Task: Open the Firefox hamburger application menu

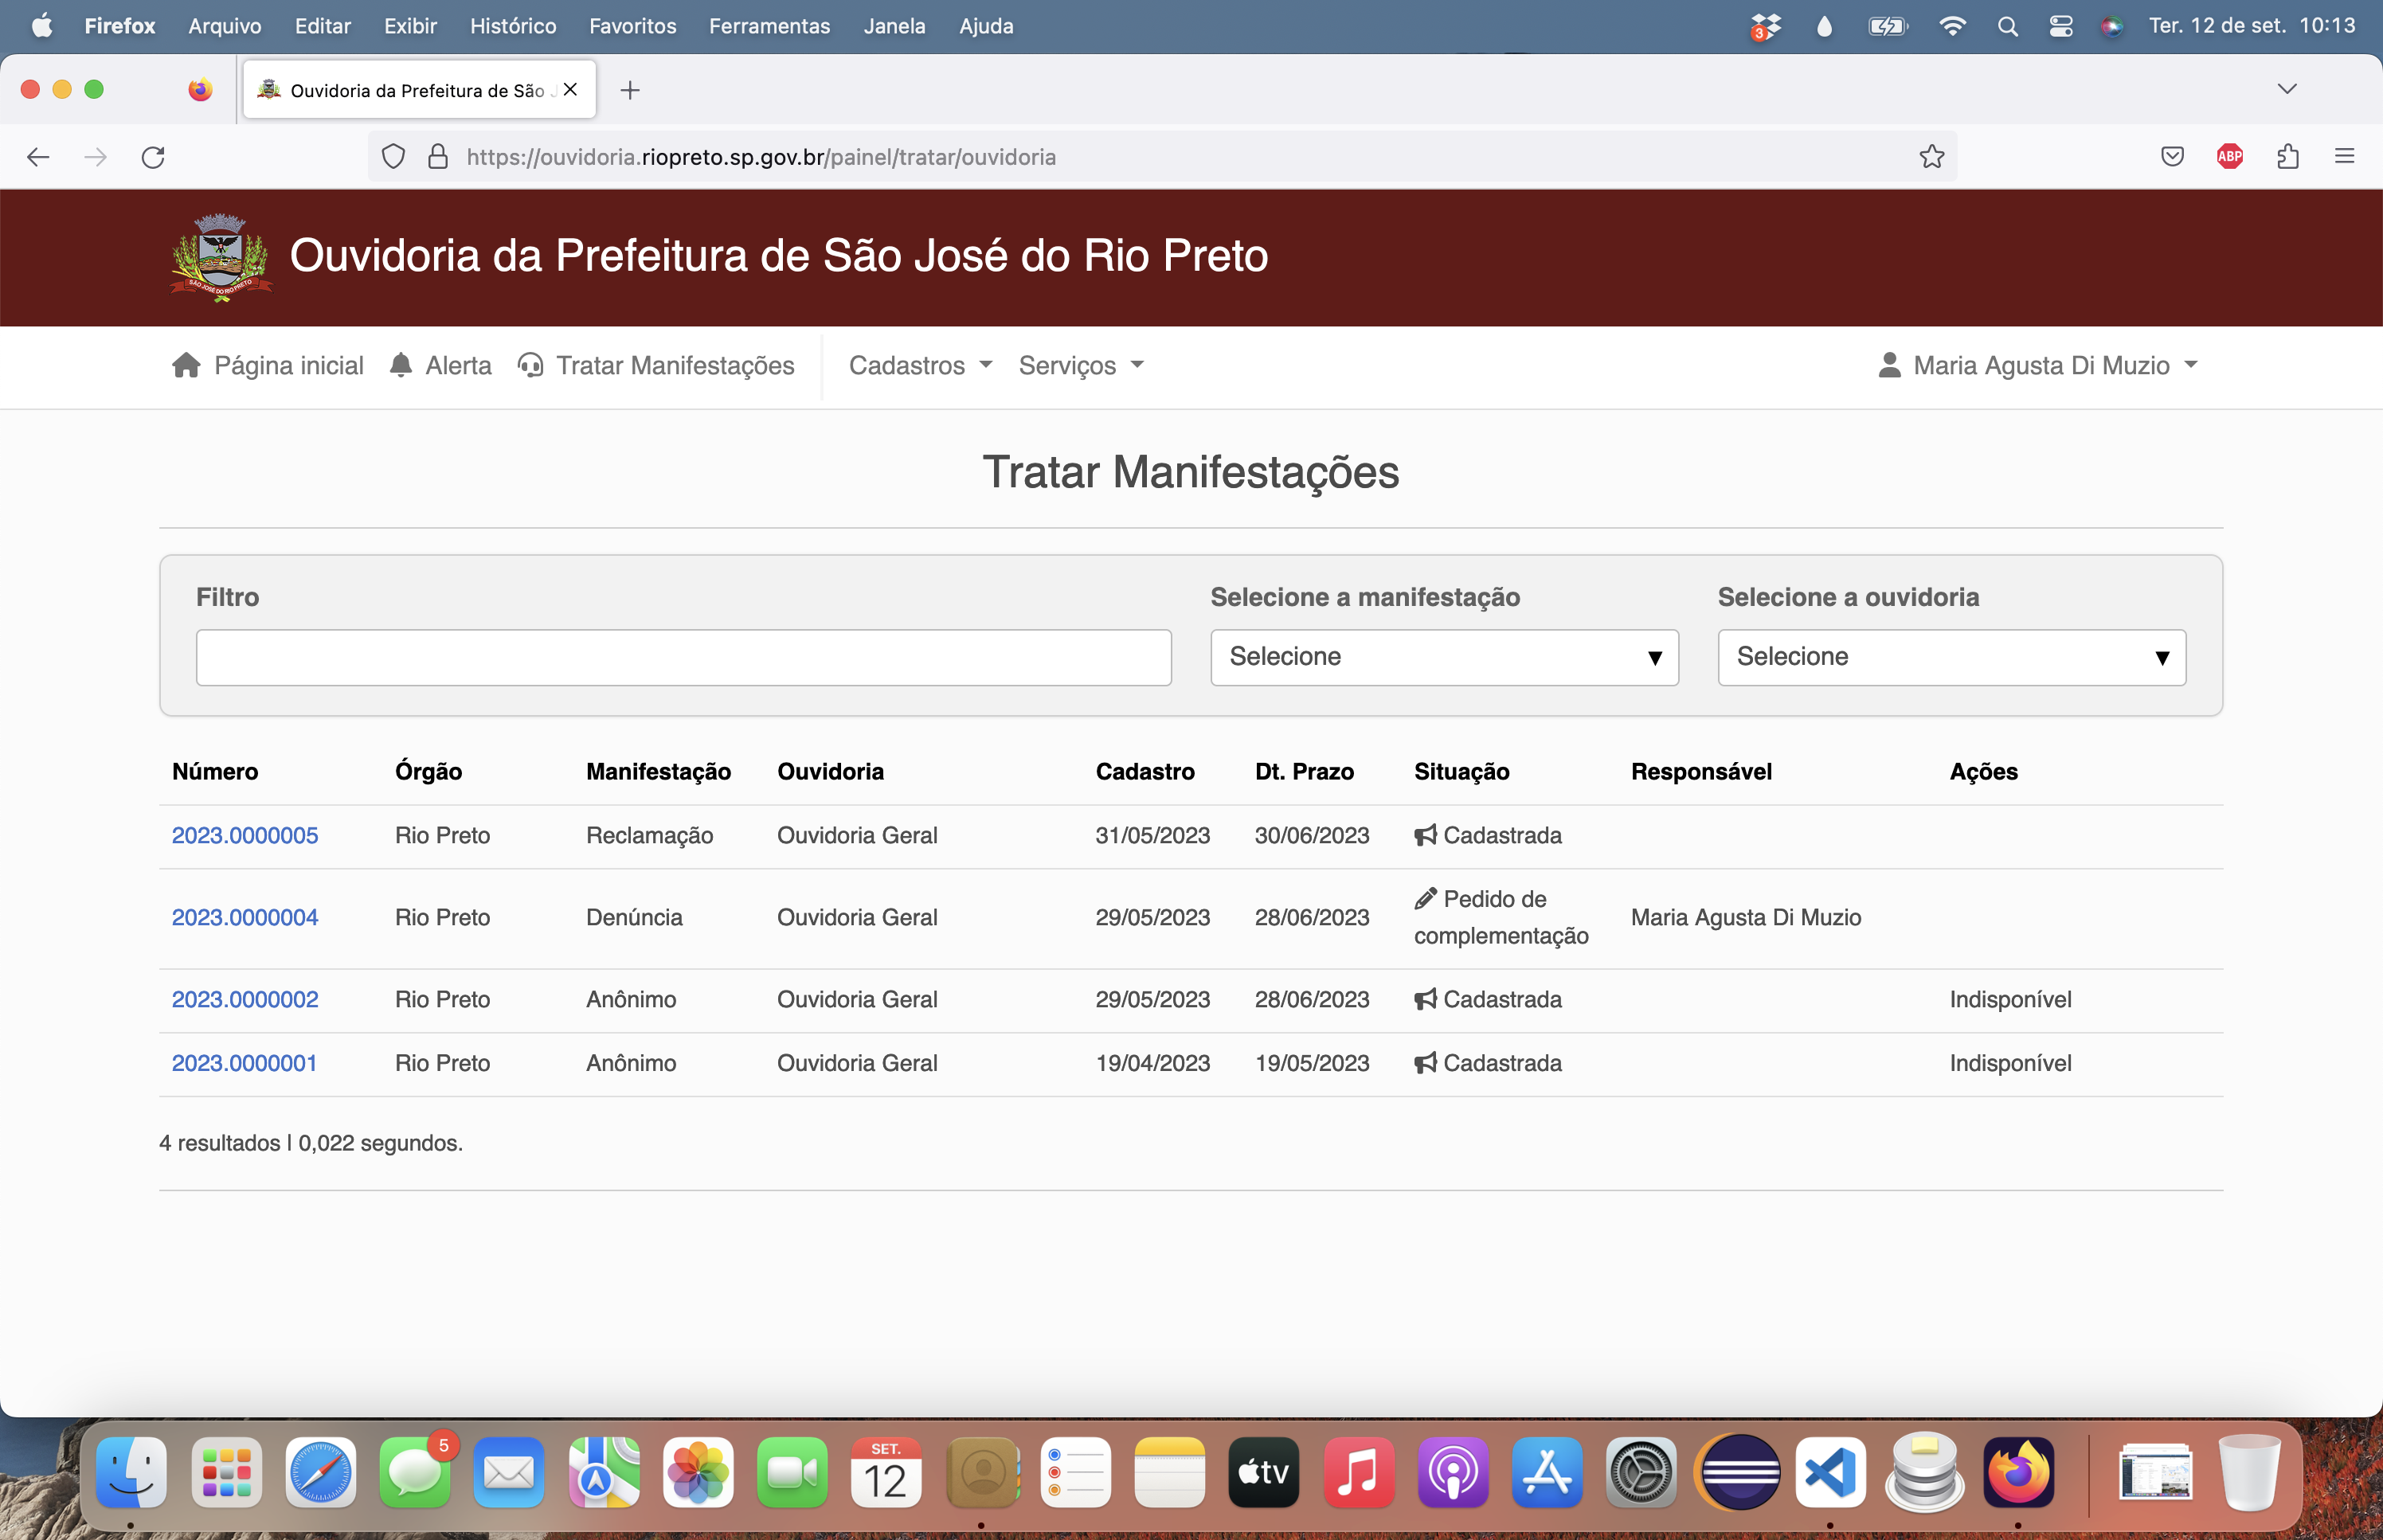Action: coord(2344,157)
